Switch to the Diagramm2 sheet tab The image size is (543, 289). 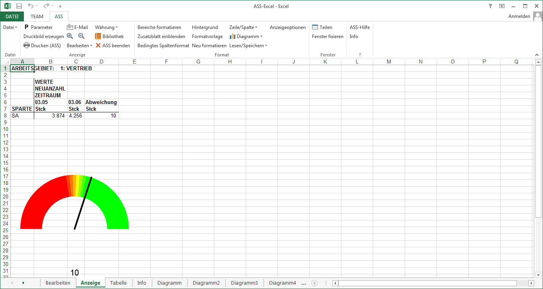point(206,283)
